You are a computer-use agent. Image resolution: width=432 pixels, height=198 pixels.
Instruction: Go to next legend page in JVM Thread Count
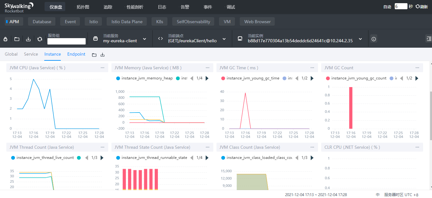click(102, 158)
